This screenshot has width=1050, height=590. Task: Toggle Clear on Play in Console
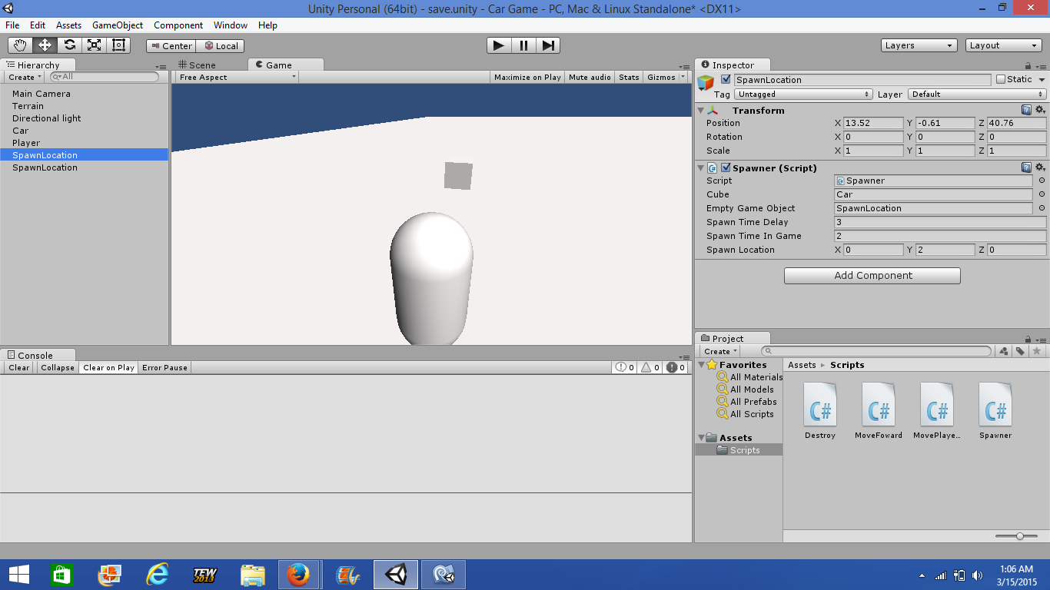point(108,368)
